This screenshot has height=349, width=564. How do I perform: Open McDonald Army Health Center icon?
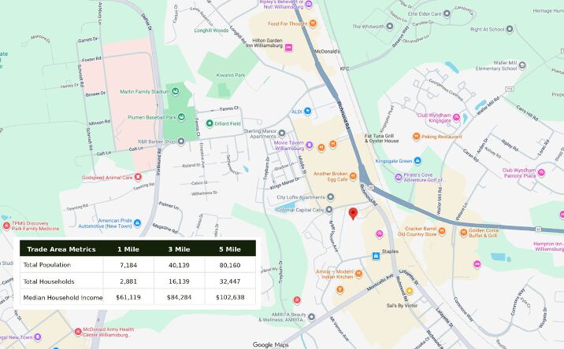click(x=78, y=332)
